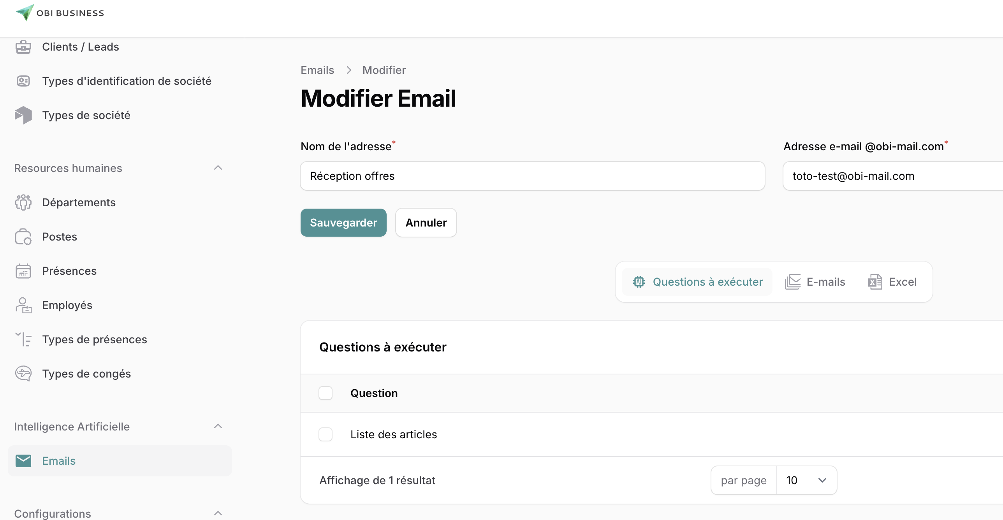Click the Départements icon
Viewport: 1003px width, 520px height.
(x=23, y=202)
